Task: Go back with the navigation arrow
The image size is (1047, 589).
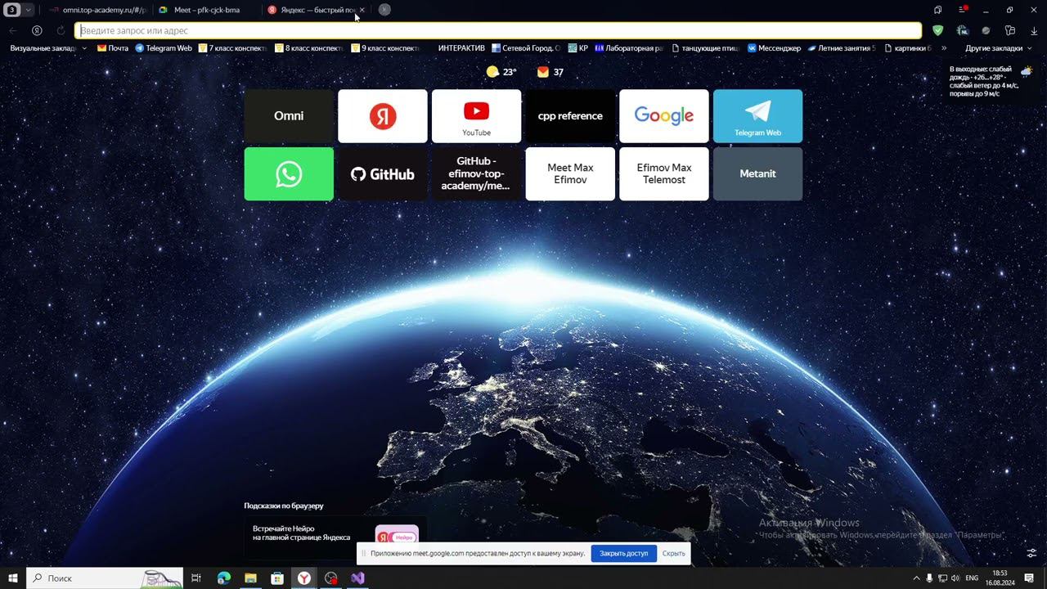Action: [13, 30]
